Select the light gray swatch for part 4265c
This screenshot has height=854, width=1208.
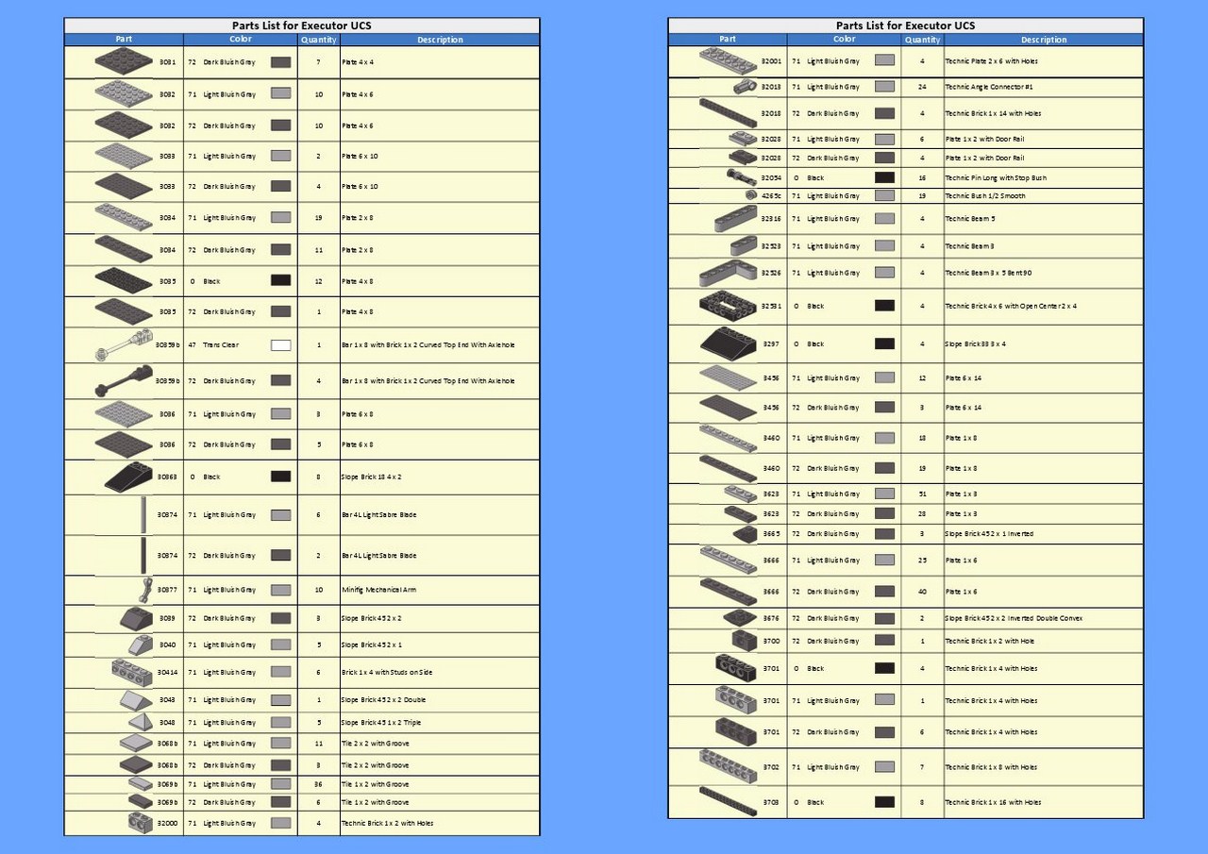point(884,195)
